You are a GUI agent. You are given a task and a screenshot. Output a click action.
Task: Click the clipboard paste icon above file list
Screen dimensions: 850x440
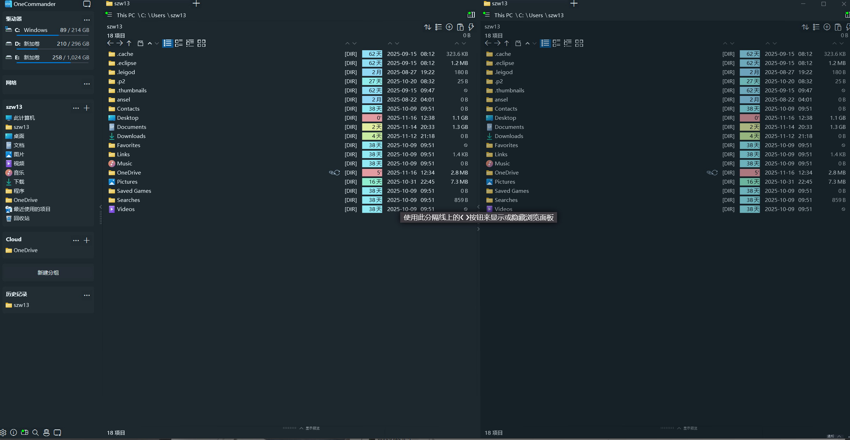pyautogui.click(x=460, y=27)
